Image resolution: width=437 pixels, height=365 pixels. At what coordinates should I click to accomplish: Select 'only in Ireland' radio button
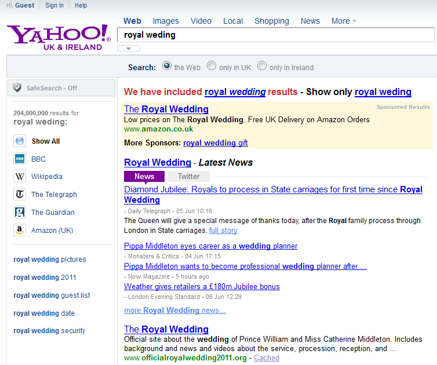(x=262, y=66)
